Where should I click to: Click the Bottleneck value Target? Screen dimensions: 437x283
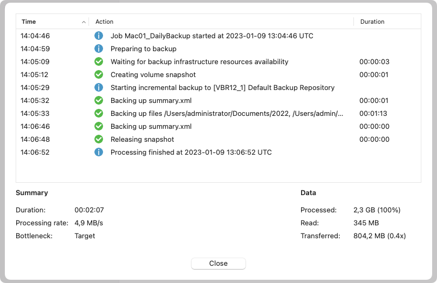click(x=85, y=236)
